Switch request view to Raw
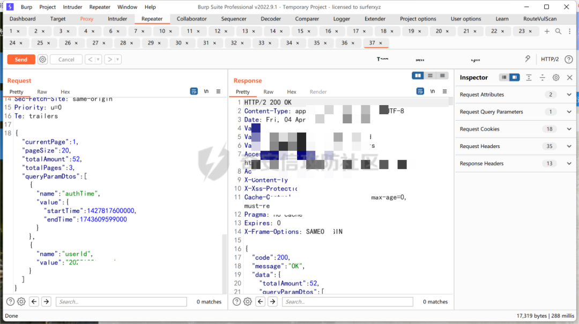The image size is (579, 324). (42, 92)
